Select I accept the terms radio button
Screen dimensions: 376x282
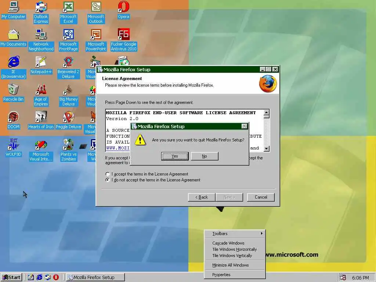[x=108, y=174]
